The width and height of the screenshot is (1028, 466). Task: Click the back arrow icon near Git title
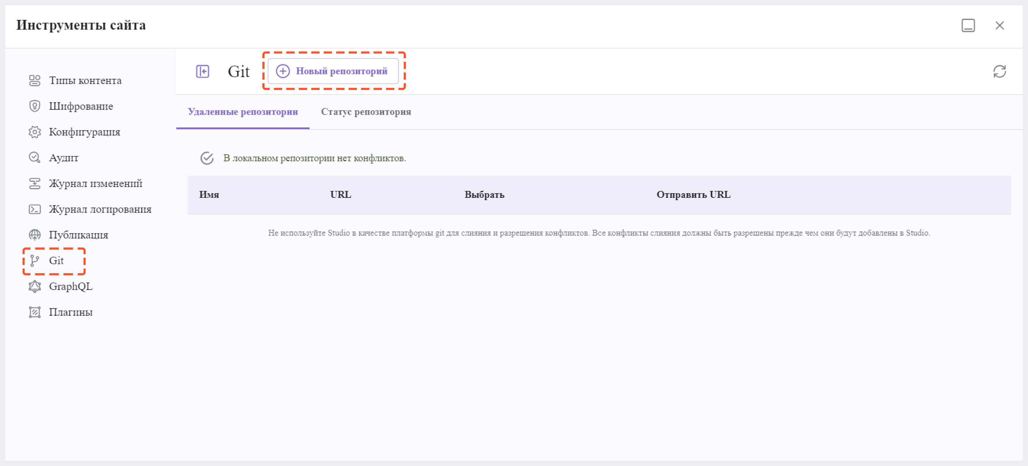tap(203, 70)
